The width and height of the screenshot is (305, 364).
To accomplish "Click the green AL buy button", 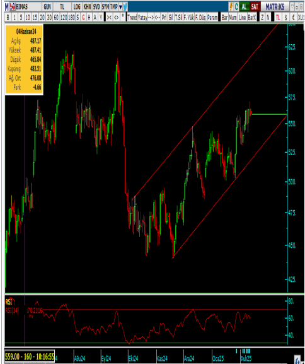I will tap(244, 7).
